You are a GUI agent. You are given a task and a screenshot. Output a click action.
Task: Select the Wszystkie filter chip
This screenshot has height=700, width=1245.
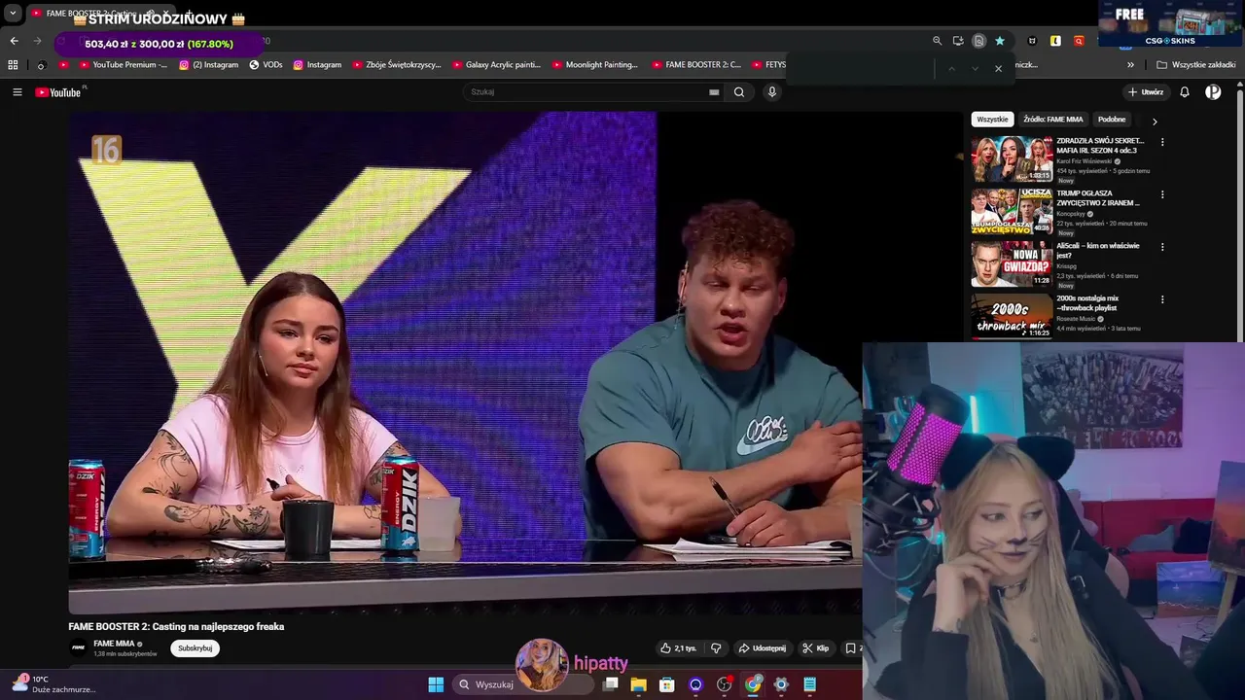992,120
